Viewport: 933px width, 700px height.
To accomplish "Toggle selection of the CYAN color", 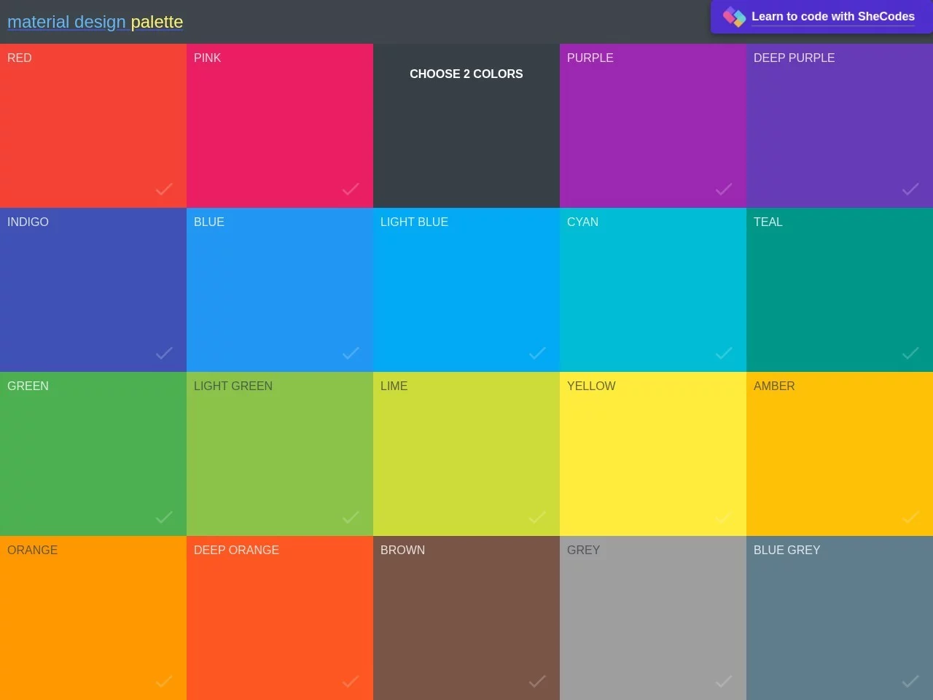I will pyautogui.click(x=652, y=289).
